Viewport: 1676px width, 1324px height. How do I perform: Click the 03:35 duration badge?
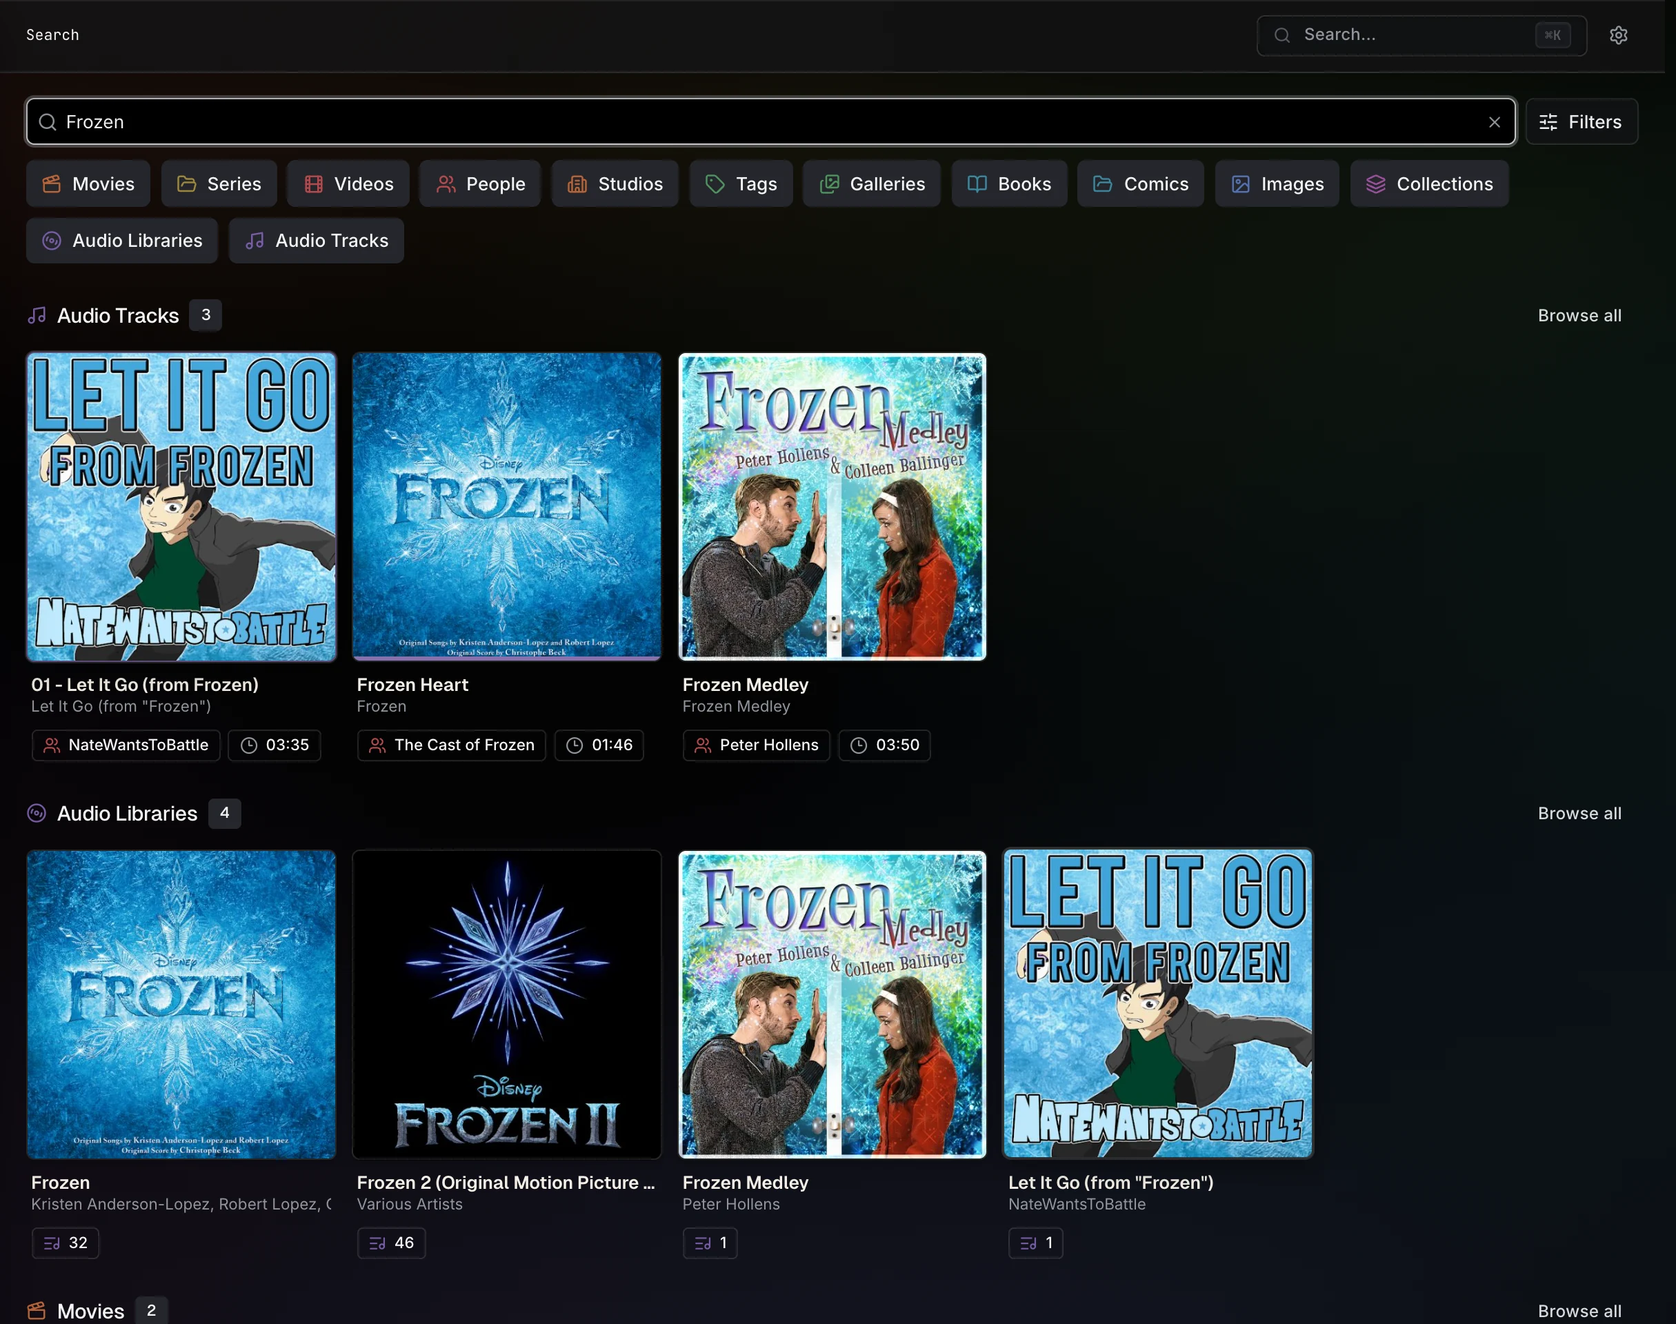[x=275, y=745]
